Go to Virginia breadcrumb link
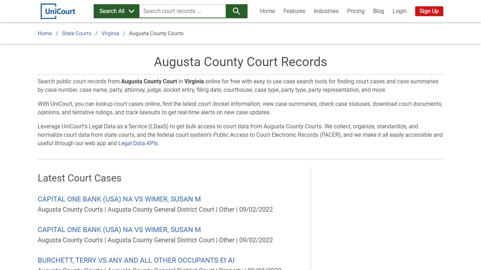Screen dimensions: 481x270 [x=110, y=33]
